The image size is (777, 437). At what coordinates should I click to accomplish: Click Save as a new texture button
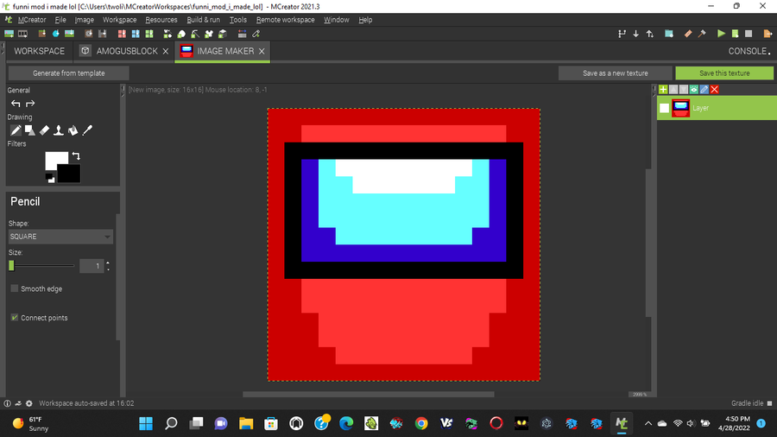point(616,73)
